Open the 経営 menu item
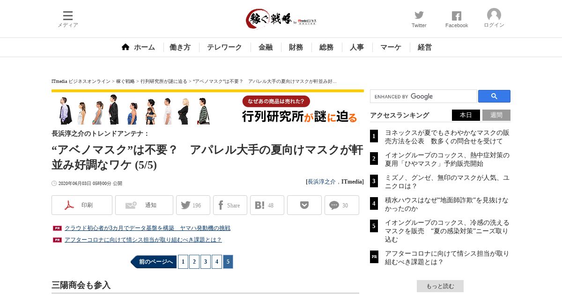 coord(425,47)
